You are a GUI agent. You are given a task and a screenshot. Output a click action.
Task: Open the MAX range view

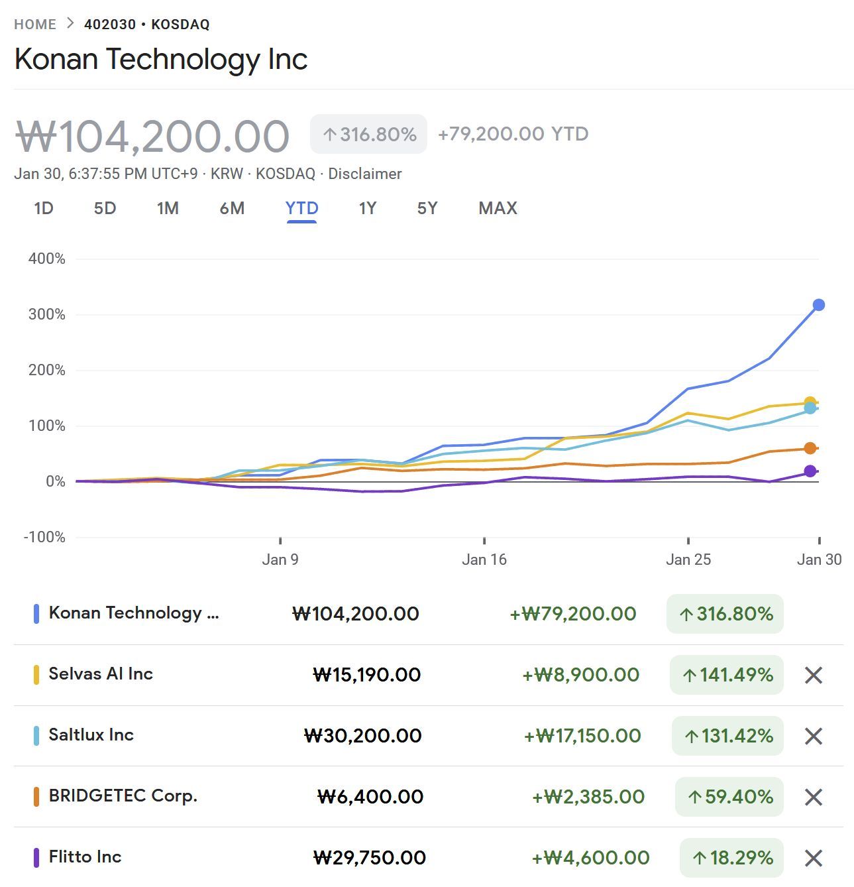coord(498,209)
